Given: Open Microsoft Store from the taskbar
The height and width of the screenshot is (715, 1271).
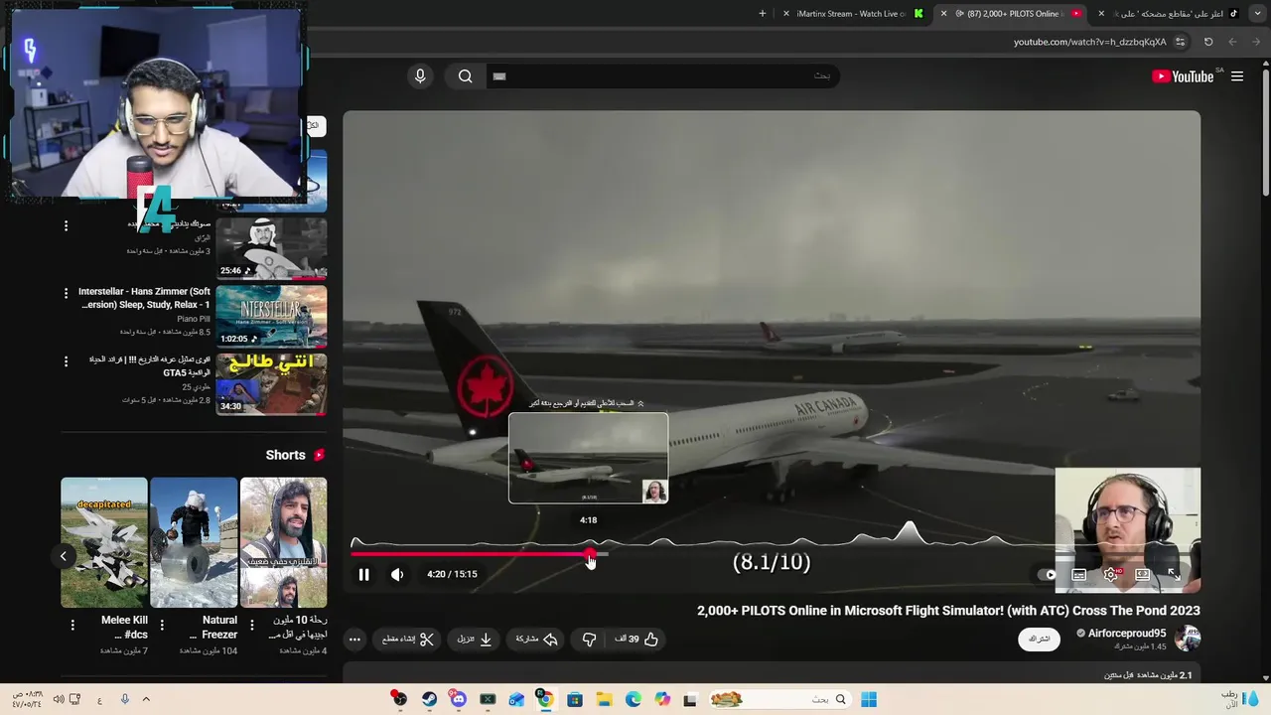Looking at the screenshot, I should pos(575,699).
